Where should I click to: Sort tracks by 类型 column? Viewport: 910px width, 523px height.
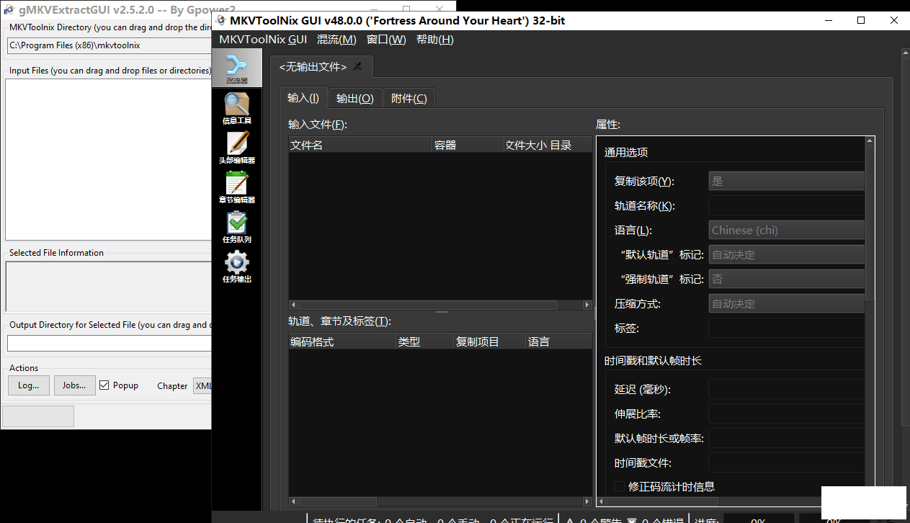(424, 341)
